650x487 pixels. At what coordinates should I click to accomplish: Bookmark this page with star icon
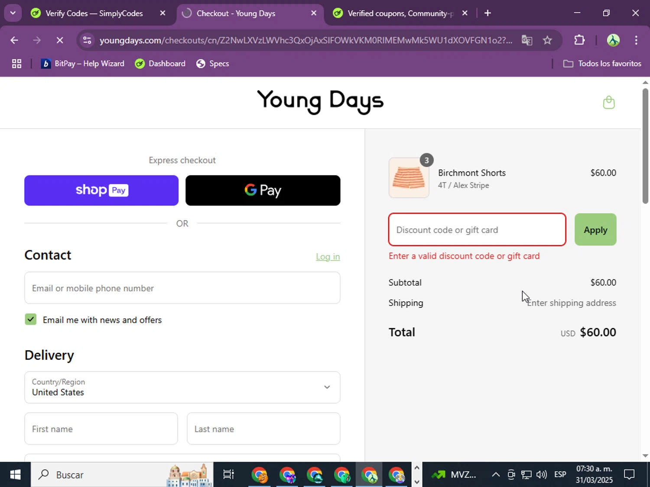547,40
